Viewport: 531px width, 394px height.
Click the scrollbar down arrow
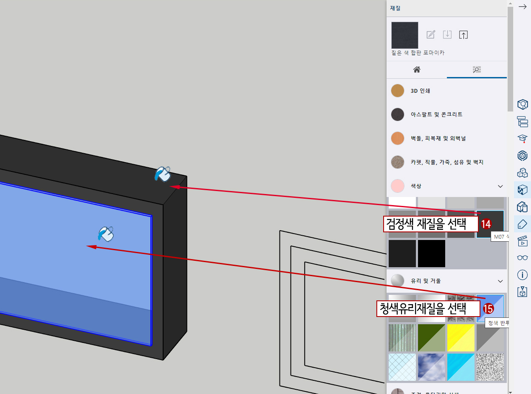coord(511,392)
